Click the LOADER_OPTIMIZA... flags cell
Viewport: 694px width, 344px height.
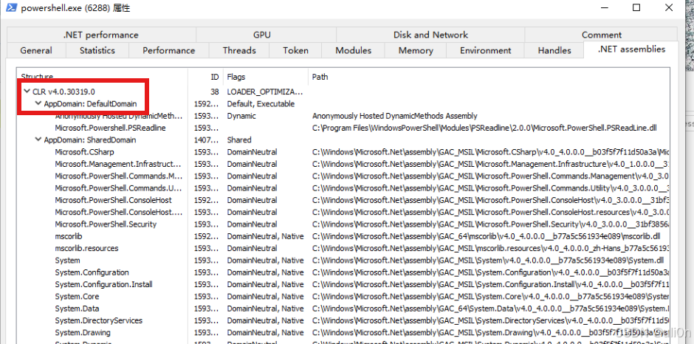[265, 92]
